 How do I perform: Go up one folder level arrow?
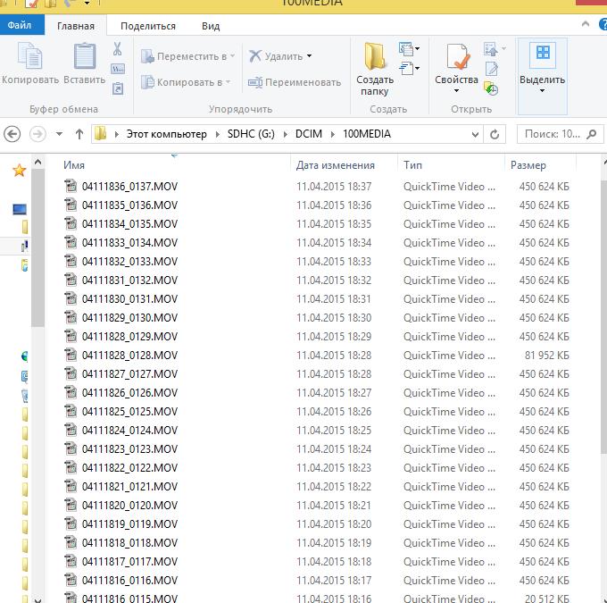click(79, 134)
